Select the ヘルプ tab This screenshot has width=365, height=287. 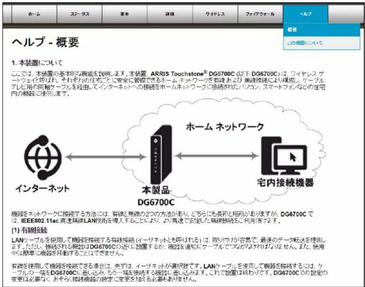pyautogui.click(x=305, y=14)
